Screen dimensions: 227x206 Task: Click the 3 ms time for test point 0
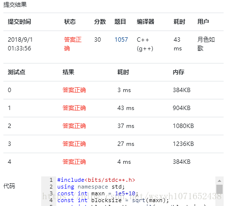coord(124,90)
